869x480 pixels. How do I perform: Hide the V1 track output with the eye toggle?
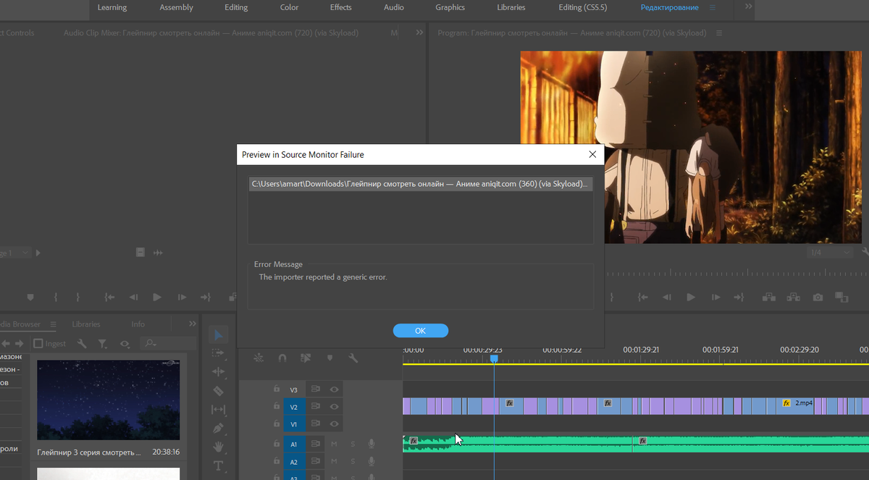coord(334,424)
